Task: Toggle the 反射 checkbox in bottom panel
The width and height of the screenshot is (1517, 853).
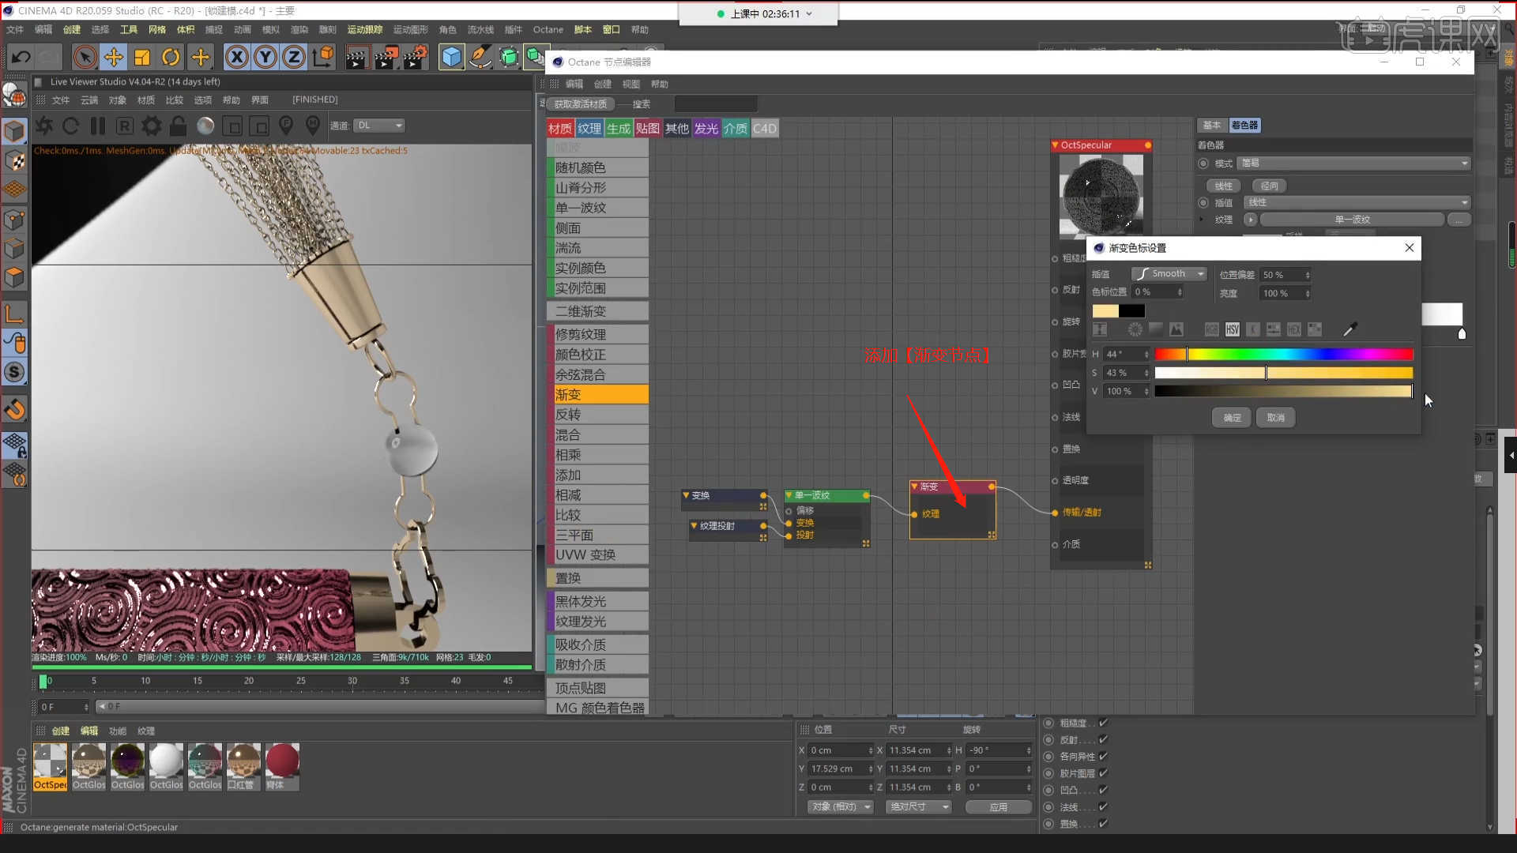Action: pos(1103,739)
